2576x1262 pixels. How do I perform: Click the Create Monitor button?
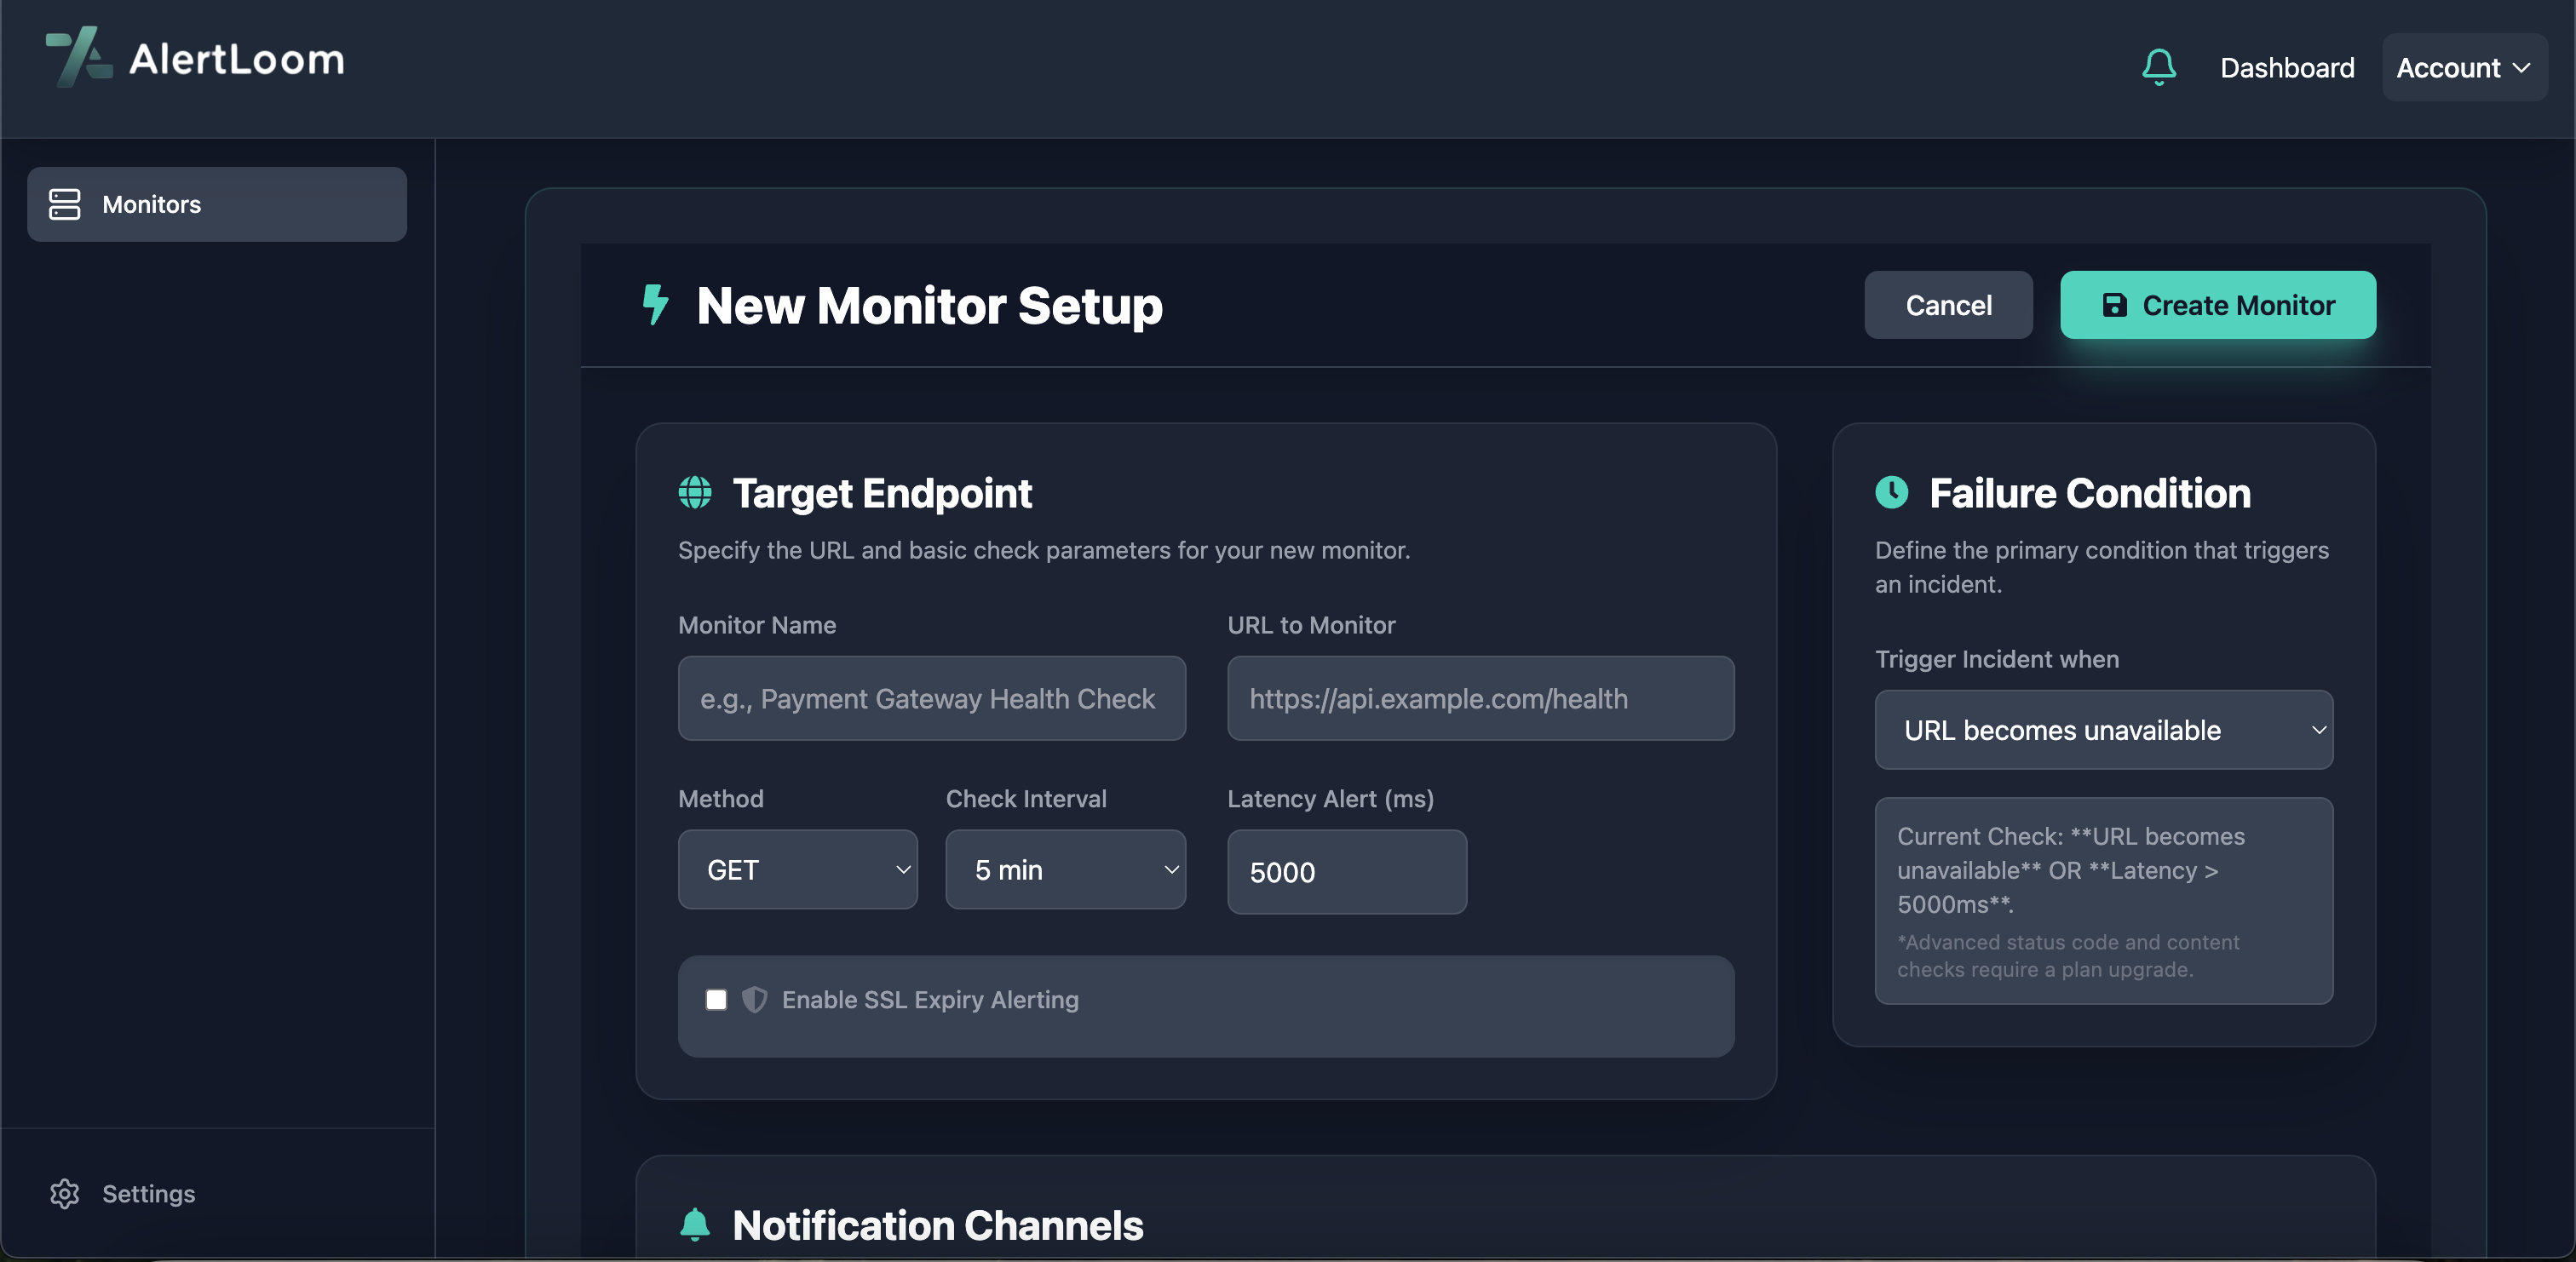(2217, 305)
